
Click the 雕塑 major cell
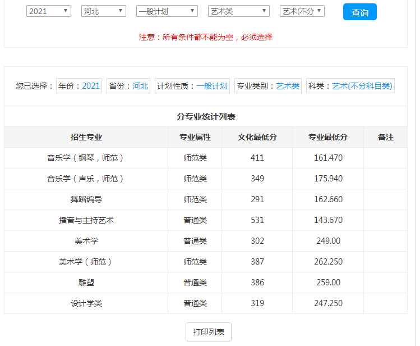[x=86, y=283]
